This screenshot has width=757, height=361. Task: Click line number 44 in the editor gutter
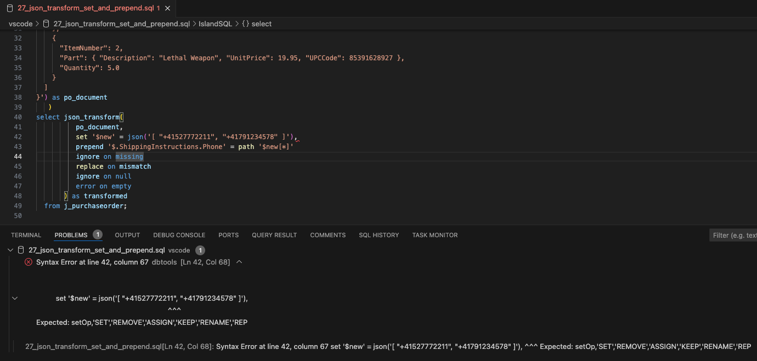pos(18,156)
